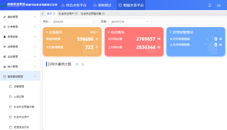Image resolution: width=227 pixels, height=130 pixels.
Task: Click the 换表管理 checkbox icon
Action: [x=5, y=47]
